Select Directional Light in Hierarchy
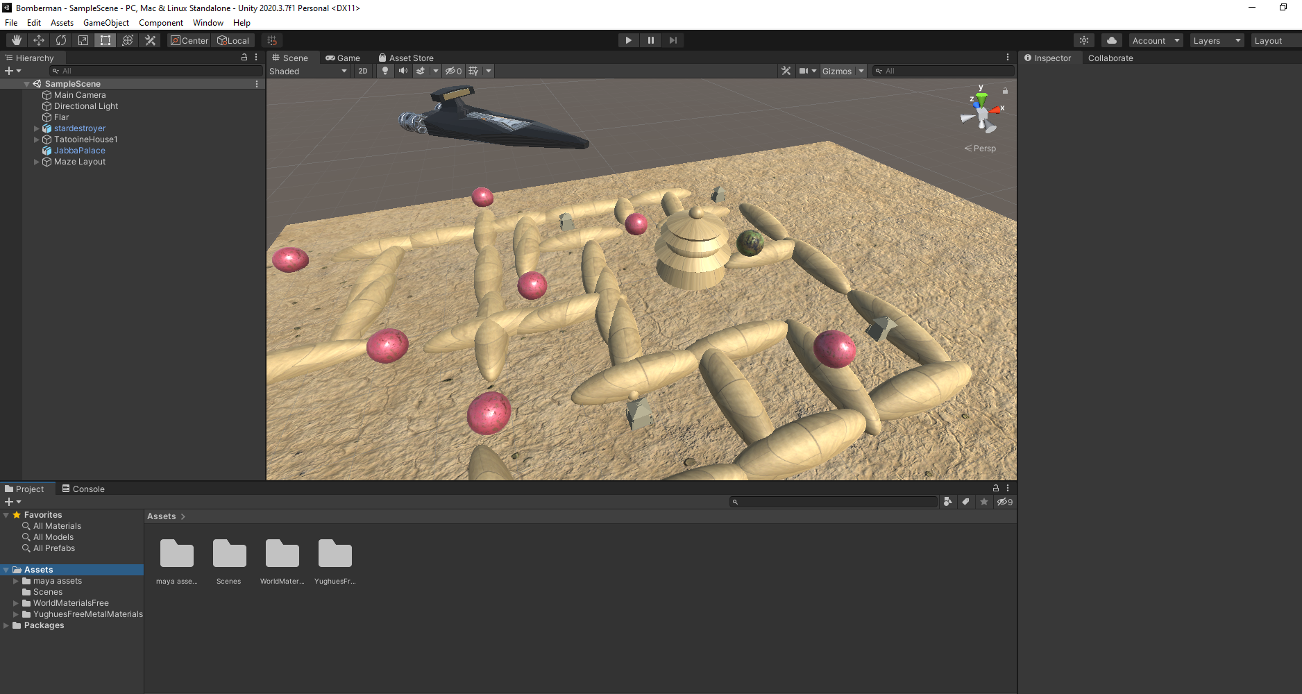Screen dimensions: 1302x694 [x=86, y=106]
